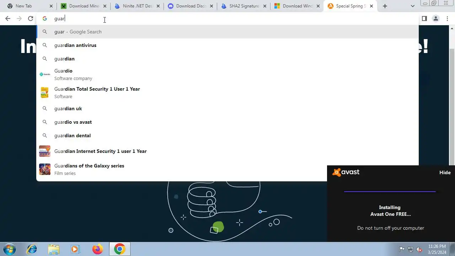Select 'Guardian Total Security 1 User' suggestion
The width and height of the screenshot is (455, 256).
click(227, 92)
